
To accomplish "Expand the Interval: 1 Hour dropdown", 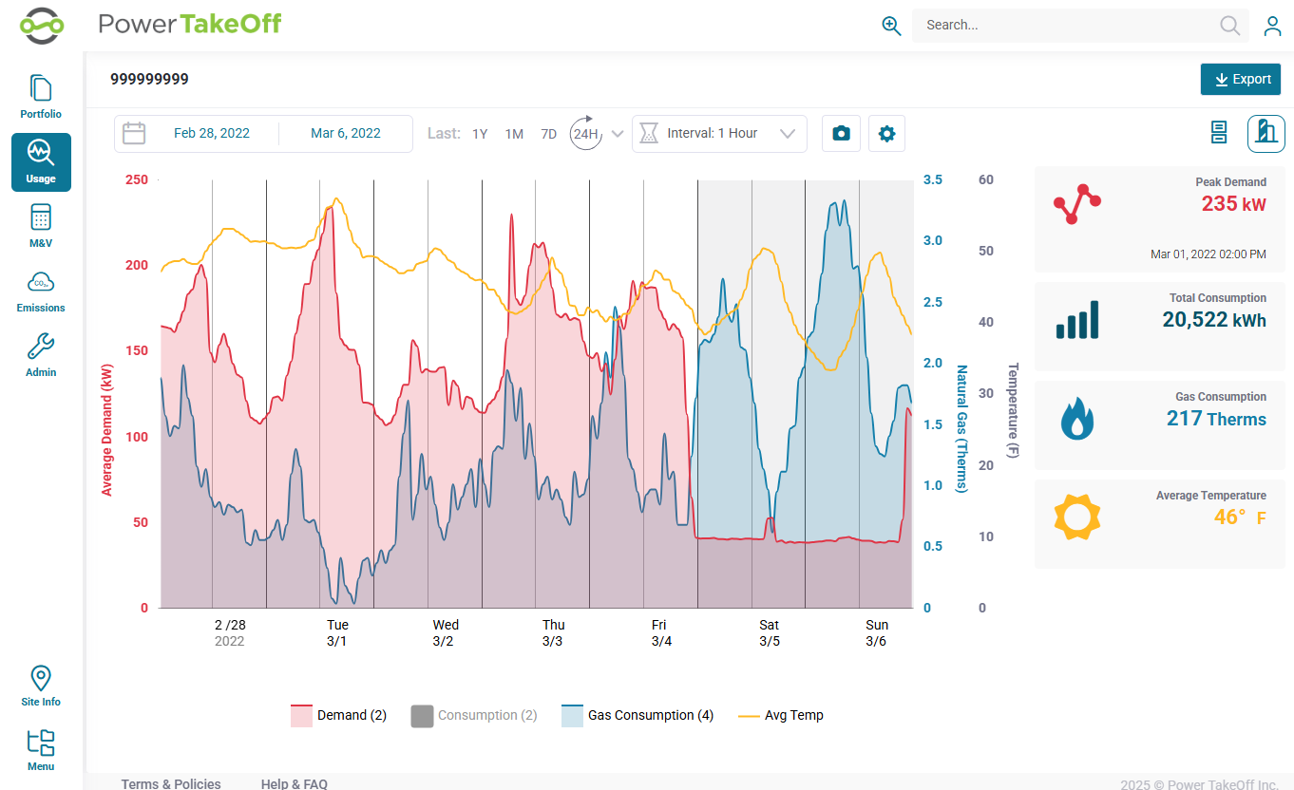I will 719,134.
